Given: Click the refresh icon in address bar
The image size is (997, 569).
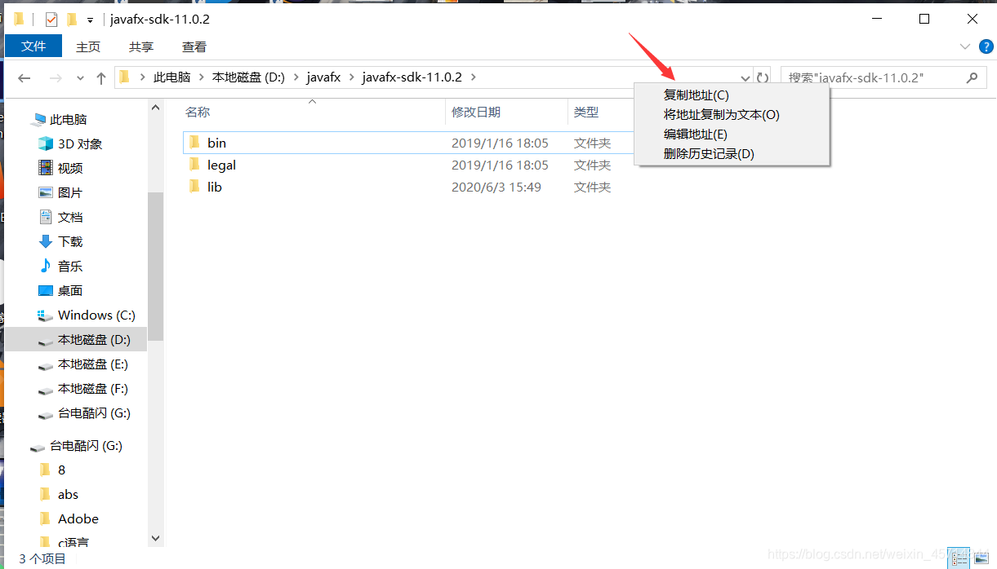Looking at the screenshot, I should 763,77.
